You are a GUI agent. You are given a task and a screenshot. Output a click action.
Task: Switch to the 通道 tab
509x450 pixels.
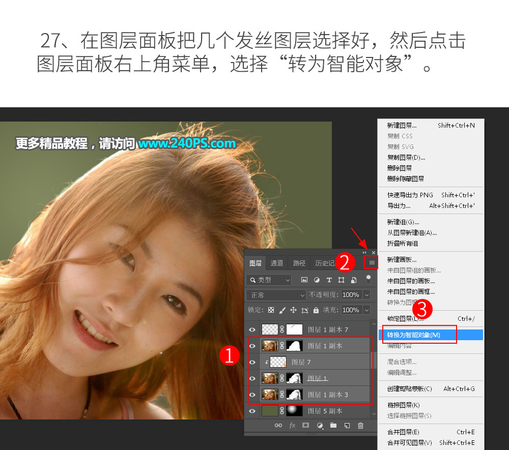276,263
